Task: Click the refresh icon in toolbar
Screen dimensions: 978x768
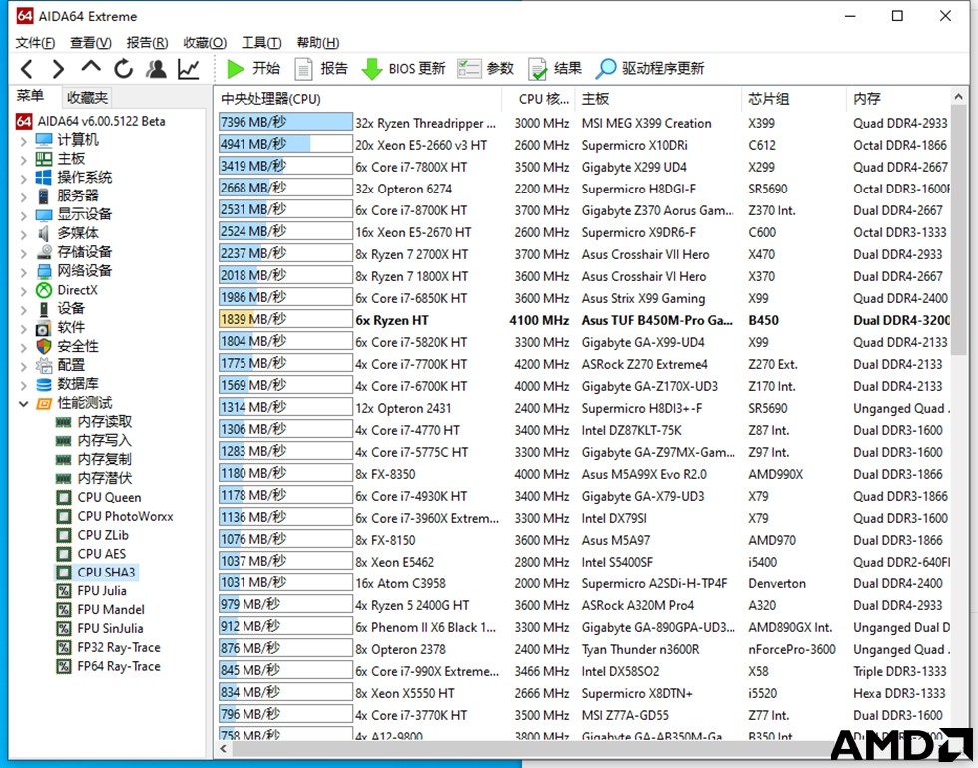Action: (123, 69)
